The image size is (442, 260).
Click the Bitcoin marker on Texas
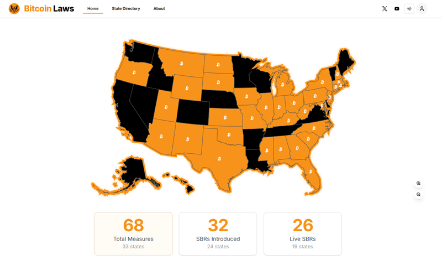pyautogui.click(x=219, y=159)
